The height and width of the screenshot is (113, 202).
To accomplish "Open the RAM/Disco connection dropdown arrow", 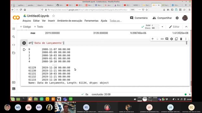I will pos(162,27).
